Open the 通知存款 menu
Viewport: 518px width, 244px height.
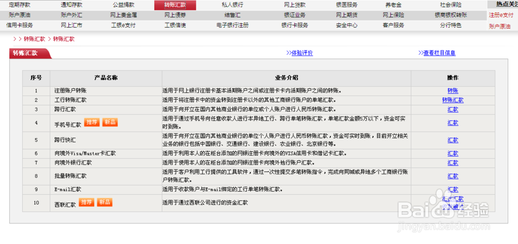[71, 5]
